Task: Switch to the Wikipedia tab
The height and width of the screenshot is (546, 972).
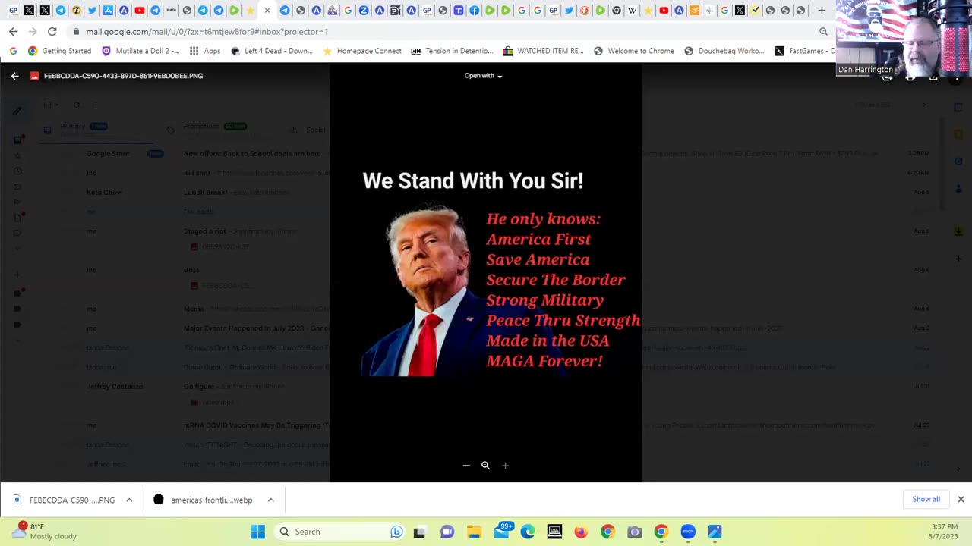Action: tap(632, 11)
